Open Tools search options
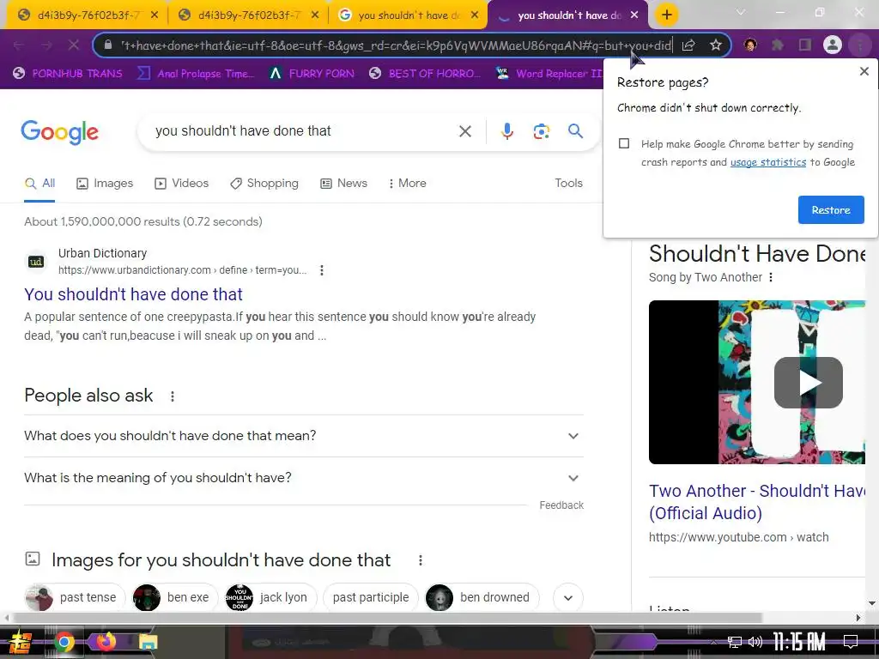Viewport: 879px width, 659px height. pos(568,184)
